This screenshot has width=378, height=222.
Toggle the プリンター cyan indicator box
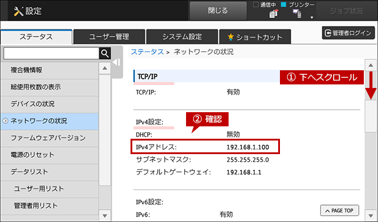283,4
